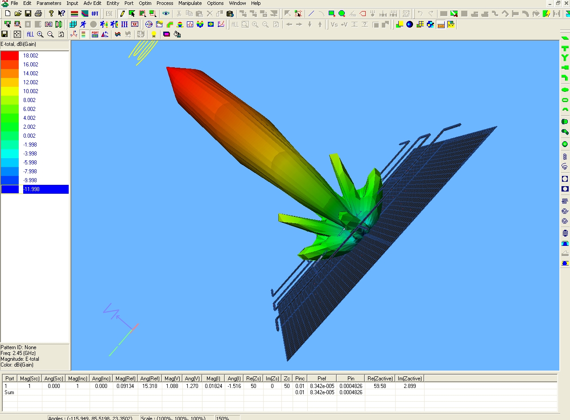Open the Manipulate menu

190,3
